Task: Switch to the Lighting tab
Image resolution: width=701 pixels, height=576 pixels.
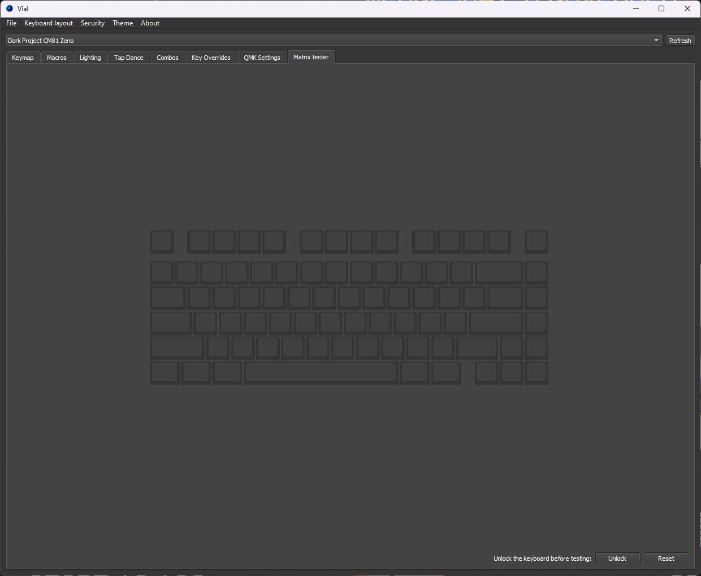Action: [90, 58]
